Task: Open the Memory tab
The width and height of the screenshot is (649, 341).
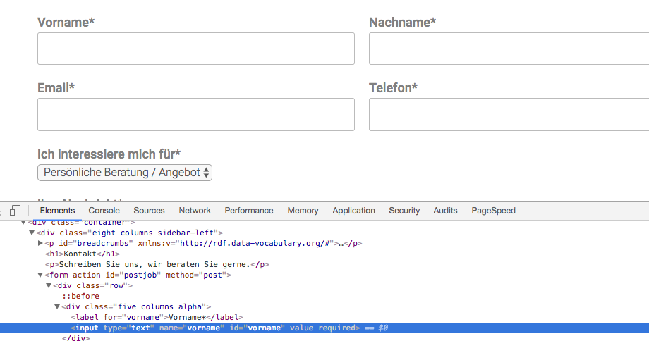Action: pyautogui.click(x=303, y=211)
